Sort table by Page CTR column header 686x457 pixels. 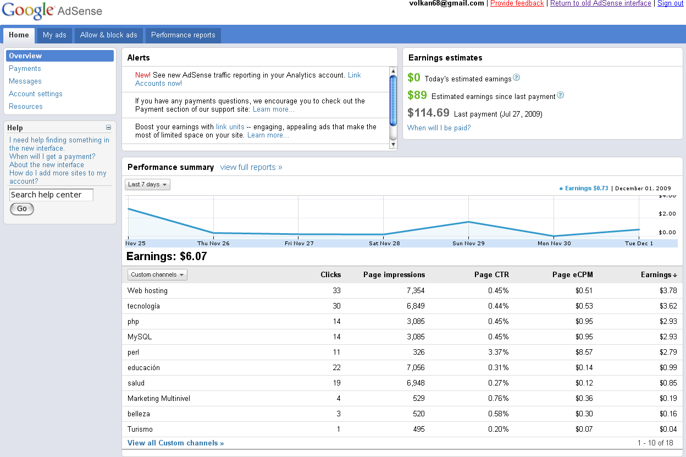pyautogui.click(x=491, y=274)
